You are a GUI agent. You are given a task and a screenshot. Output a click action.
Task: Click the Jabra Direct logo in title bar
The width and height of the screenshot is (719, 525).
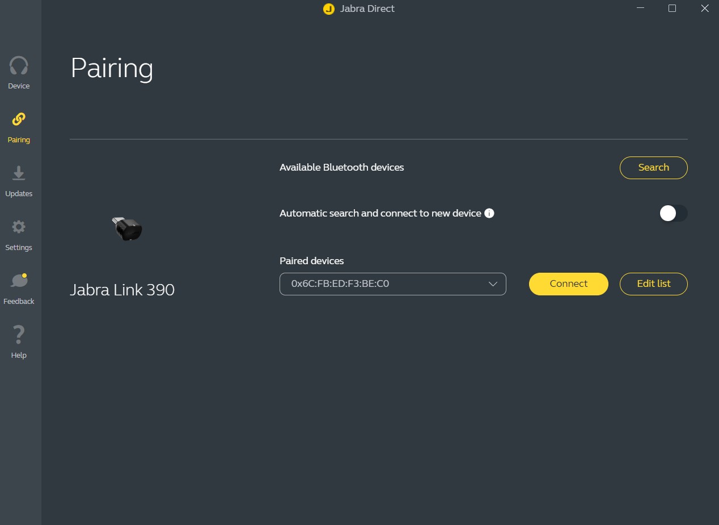tap(328, 9)
